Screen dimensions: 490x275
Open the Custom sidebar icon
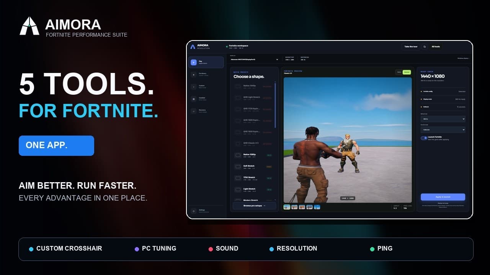point(193,87)
